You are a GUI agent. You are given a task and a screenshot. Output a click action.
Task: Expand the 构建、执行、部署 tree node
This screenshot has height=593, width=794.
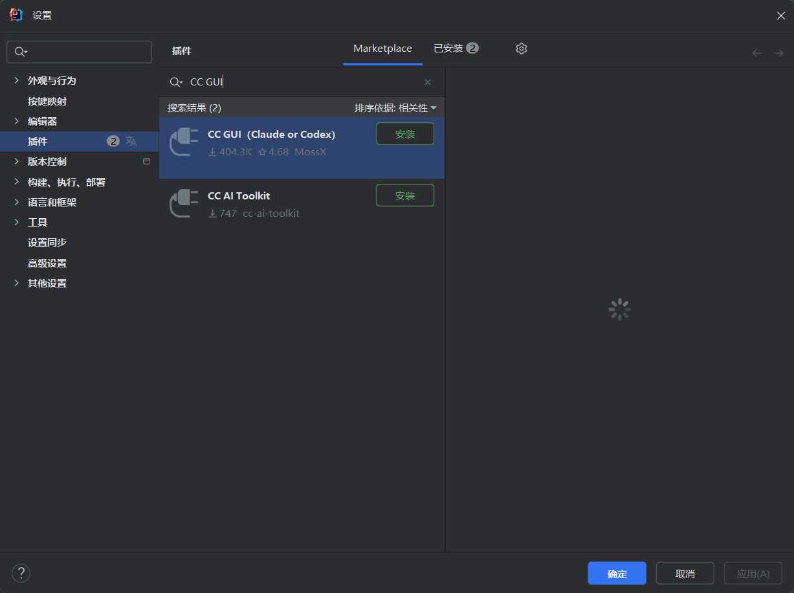click(17, 182)
